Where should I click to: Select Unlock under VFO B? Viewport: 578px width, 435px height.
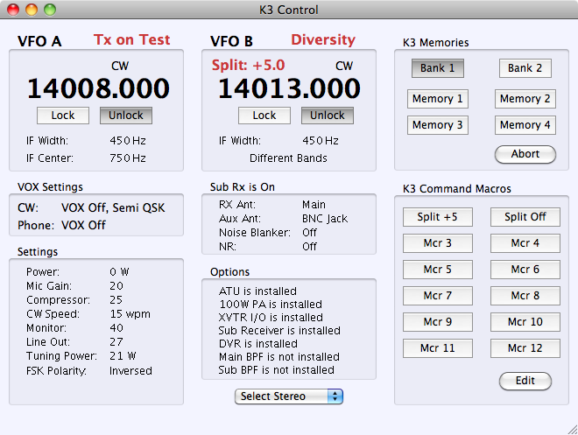pyautogui.click(x=328, y=116)
